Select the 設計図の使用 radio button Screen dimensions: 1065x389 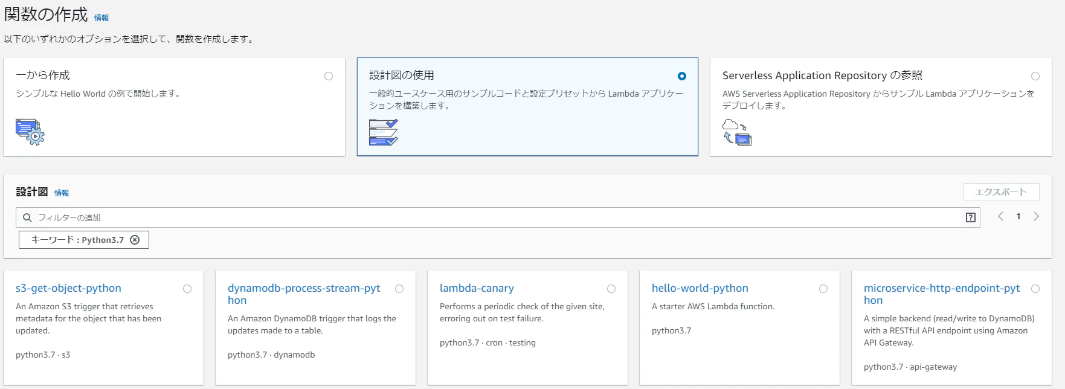pyautogui.click(x=682, y=76)
